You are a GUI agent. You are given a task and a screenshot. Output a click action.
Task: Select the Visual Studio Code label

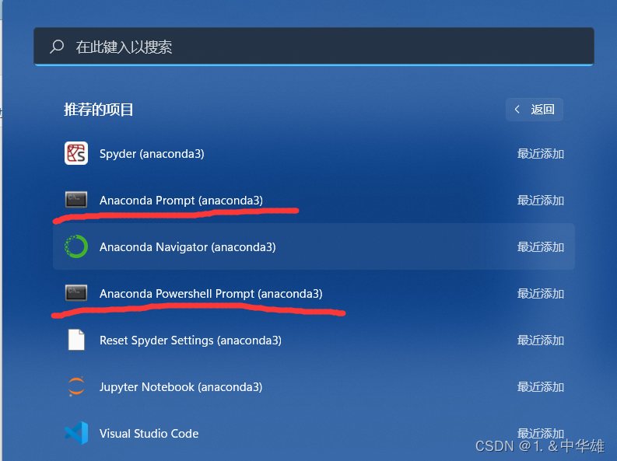pyautogui.click(x=149, y=434)
